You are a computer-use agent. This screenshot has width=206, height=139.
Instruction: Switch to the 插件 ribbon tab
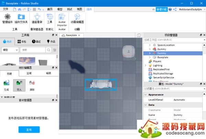tap(89, 9)
